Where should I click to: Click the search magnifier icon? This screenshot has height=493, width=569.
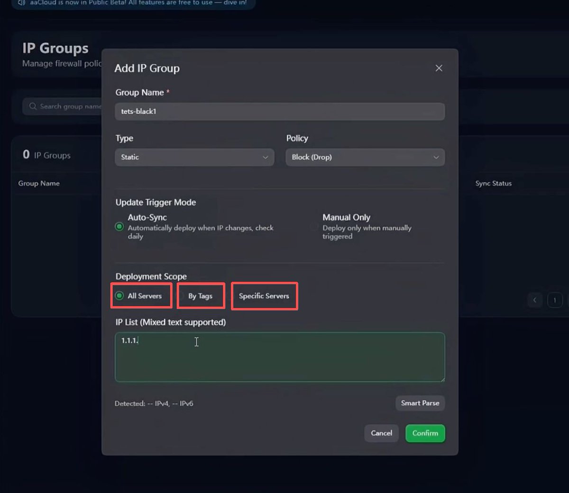pos(33,106)
